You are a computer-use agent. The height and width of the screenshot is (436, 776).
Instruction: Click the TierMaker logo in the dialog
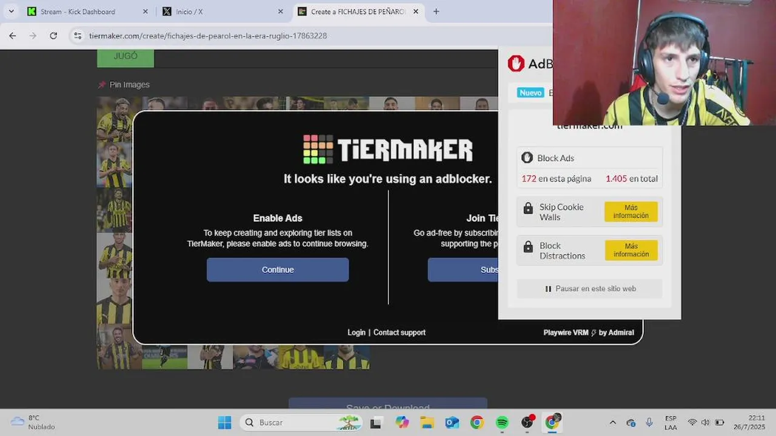pos(388,150)
